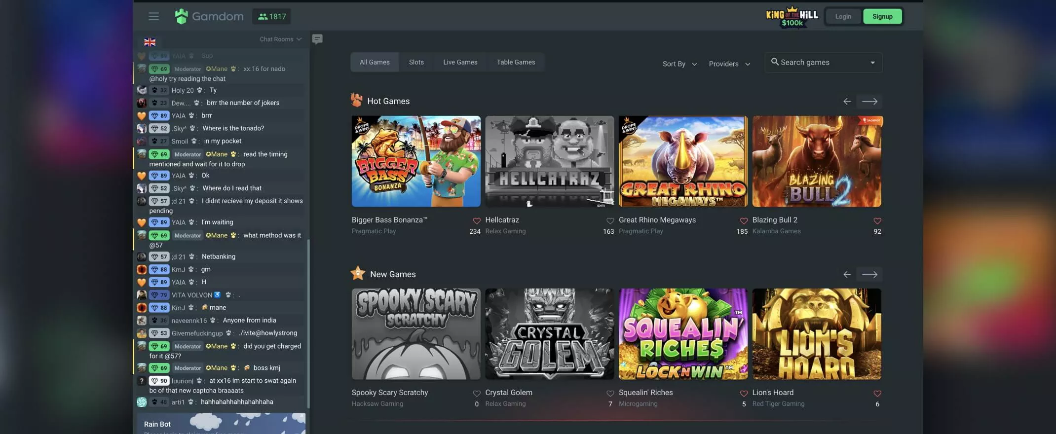1056x434 pixels.
Task: Click the 'Anyone from india' chat message
Action: pos(250,320)
